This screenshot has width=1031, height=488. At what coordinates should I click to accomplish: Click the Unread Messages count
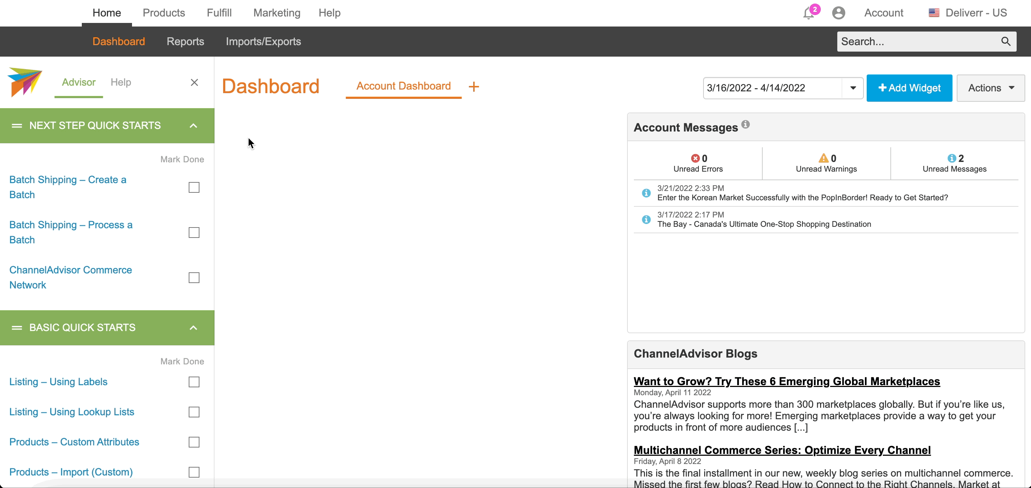[961, 158]
